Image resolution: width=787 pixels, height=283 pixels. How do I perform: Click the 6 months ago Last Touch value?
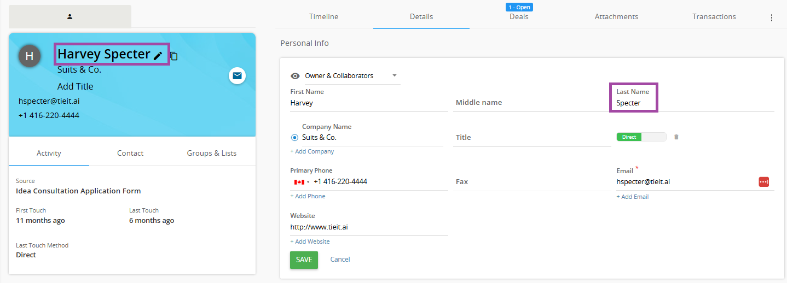(152, 221)
